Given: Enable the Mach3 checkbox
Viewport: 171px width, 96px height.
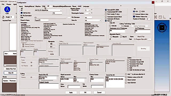Looking at the screenshot, I should [121, 37].
